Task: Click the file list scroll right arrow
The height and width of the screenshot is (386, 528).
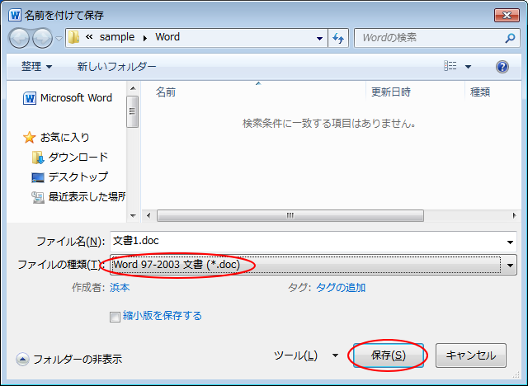Action: (x=514, y=216)
